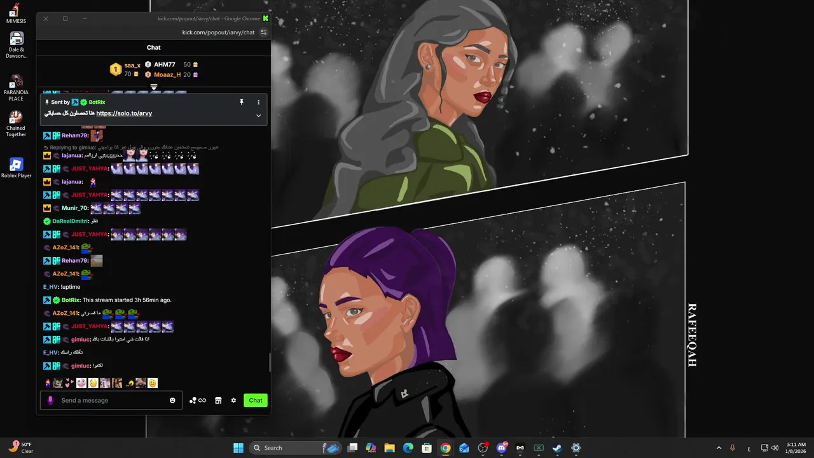Screen dimensions: 814x458
Task: Open PARANOIA PLACE desktop shortcut
Action: coord(17,88)
